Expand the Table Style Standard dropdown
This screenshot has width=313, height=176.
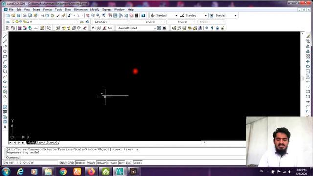pyautogui.click(x=235, y=16)
